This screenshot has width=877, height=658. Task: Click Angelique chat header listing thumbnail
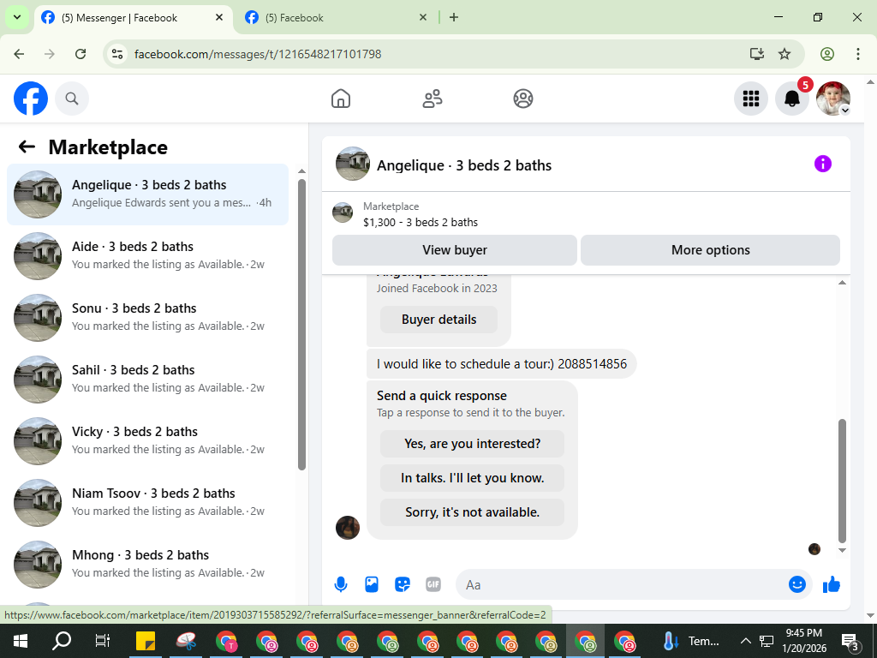tap(352, 164)
